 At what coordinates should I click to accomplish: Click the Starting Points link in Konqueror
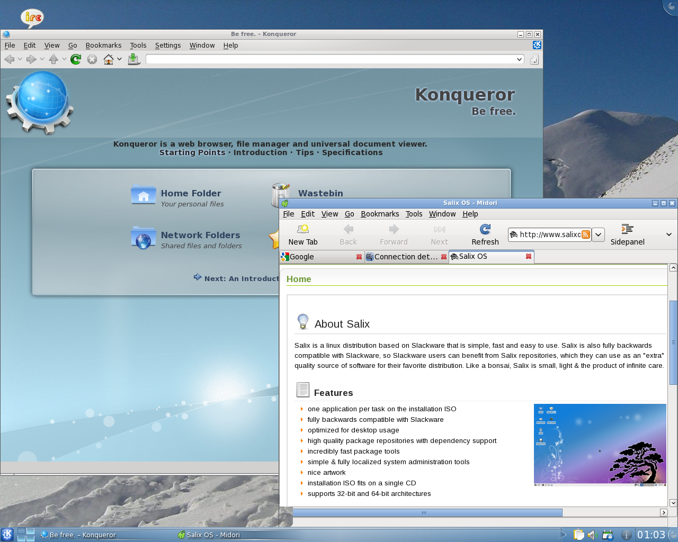point(192,152)
